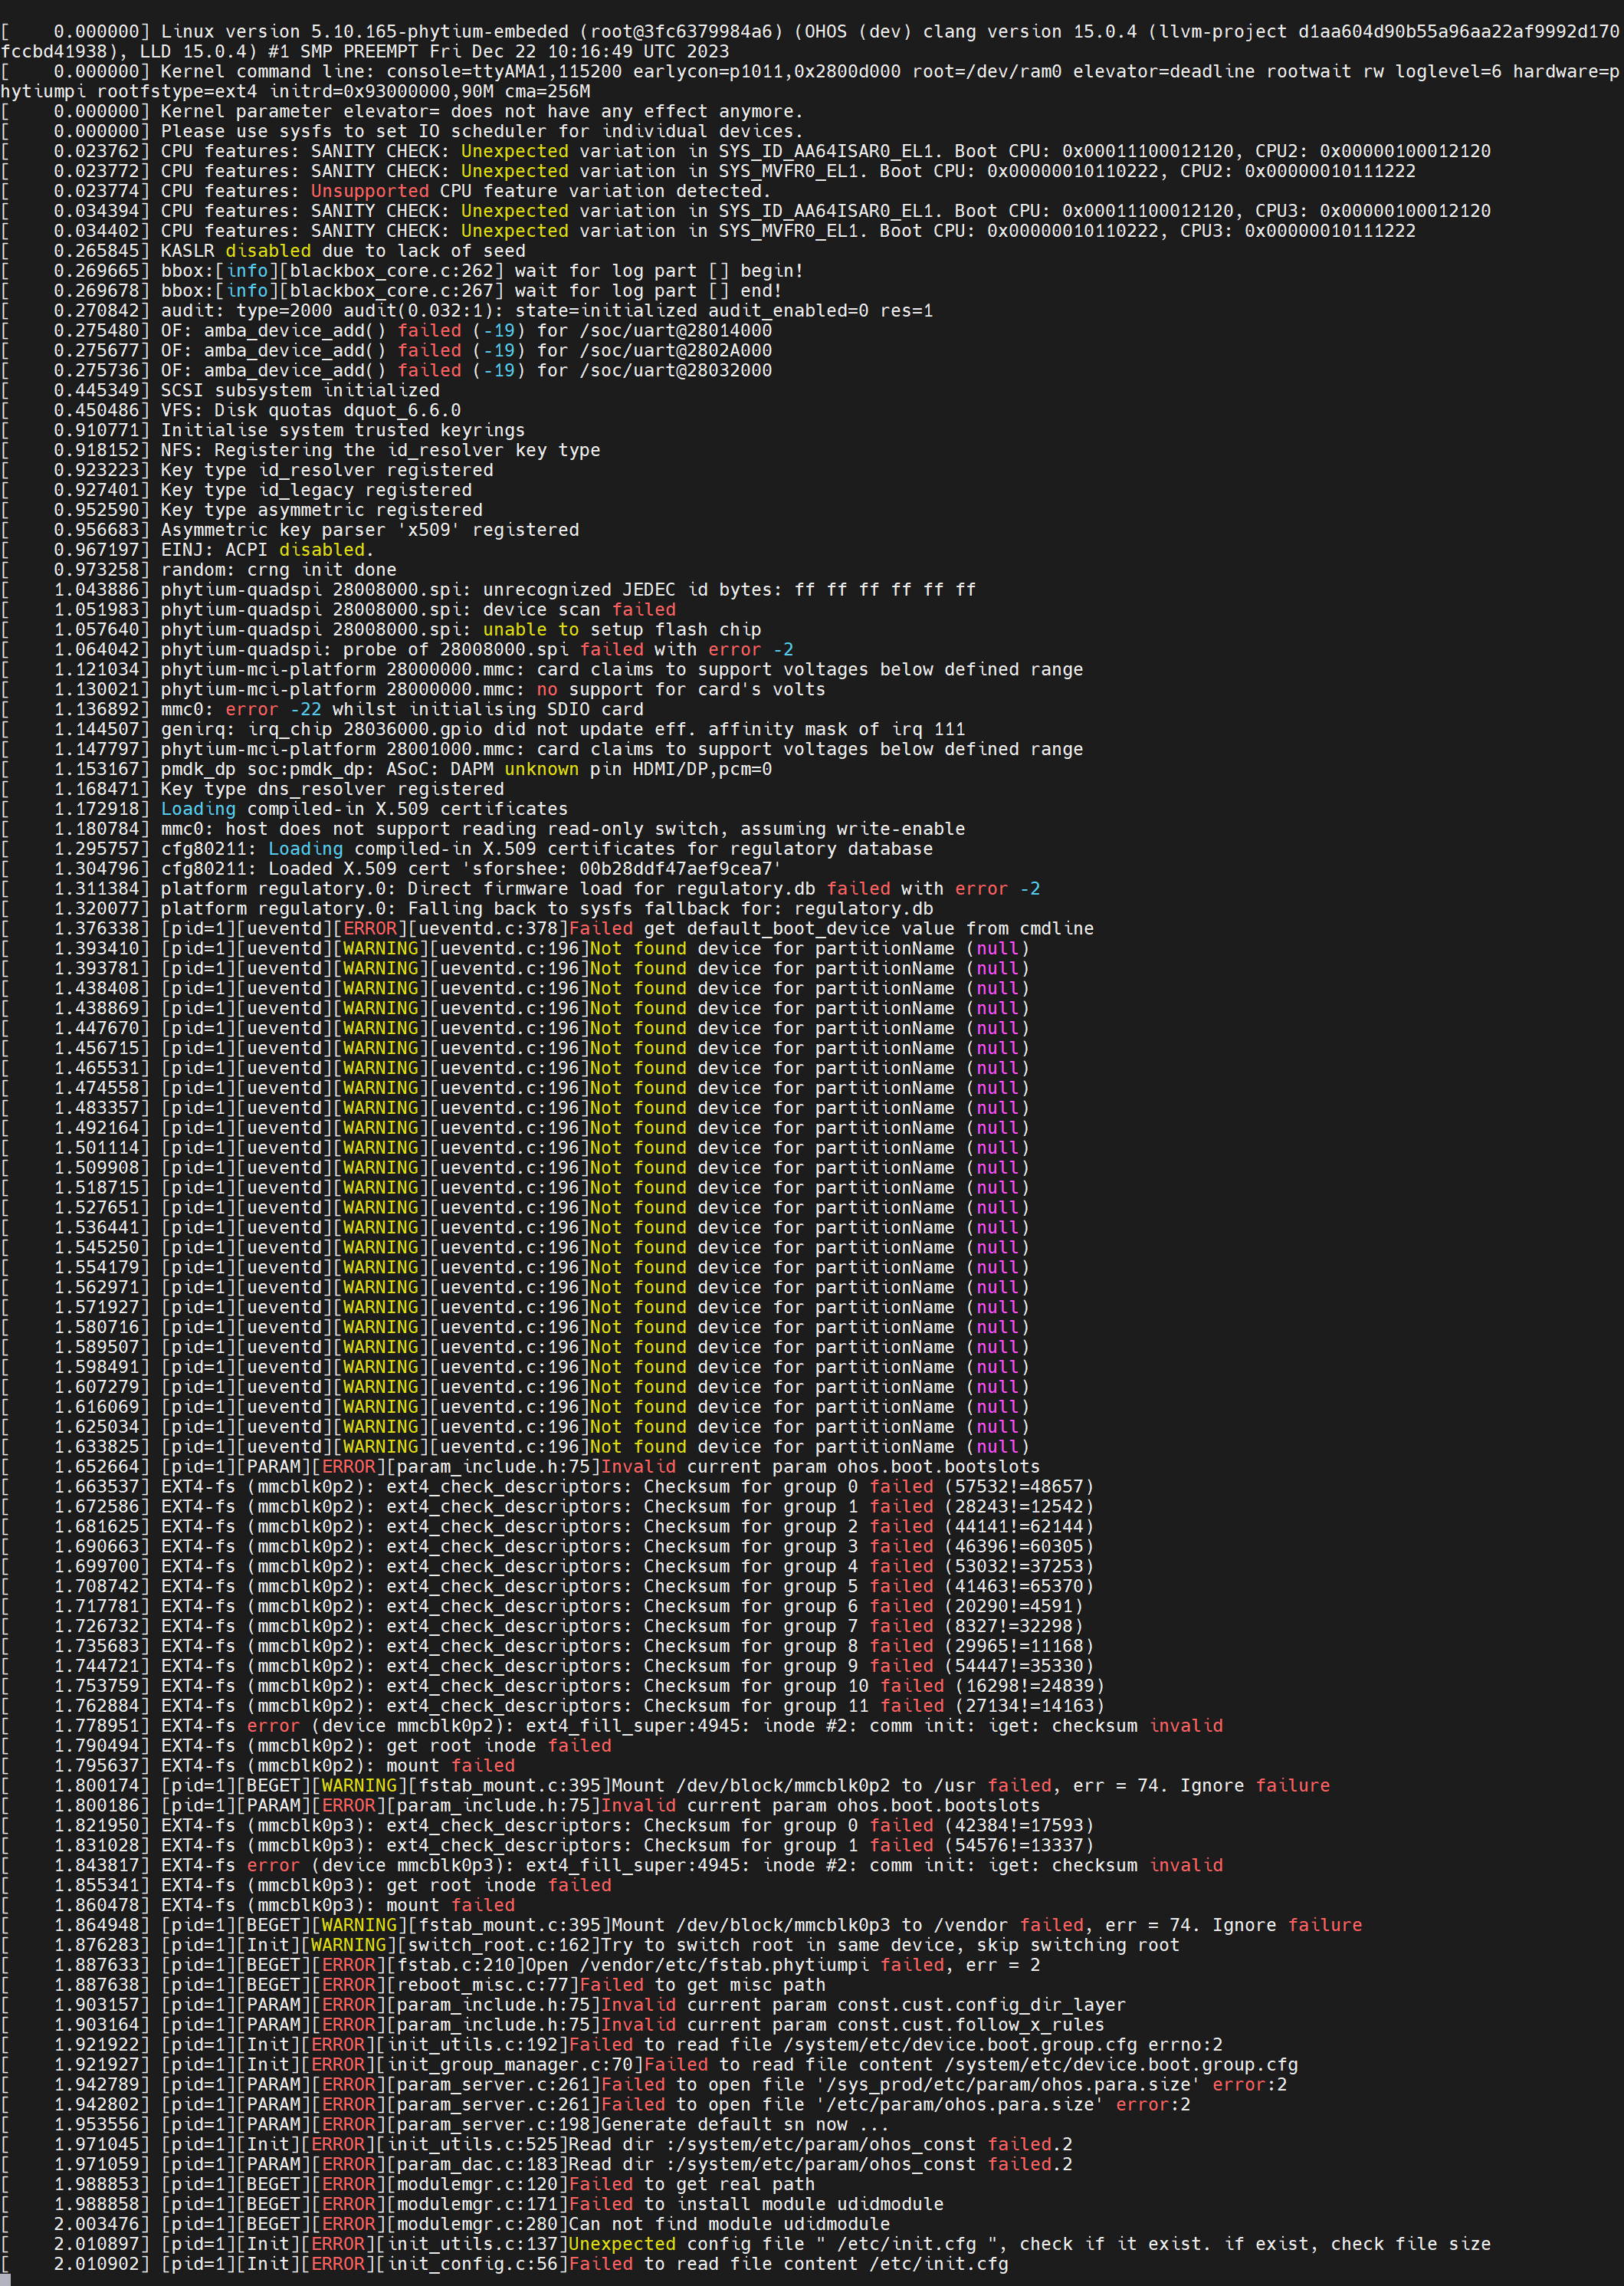Click "const.cust.follow_x_rules" param error
This screenshot has width=1624, height=2286.
(552, 2025)
